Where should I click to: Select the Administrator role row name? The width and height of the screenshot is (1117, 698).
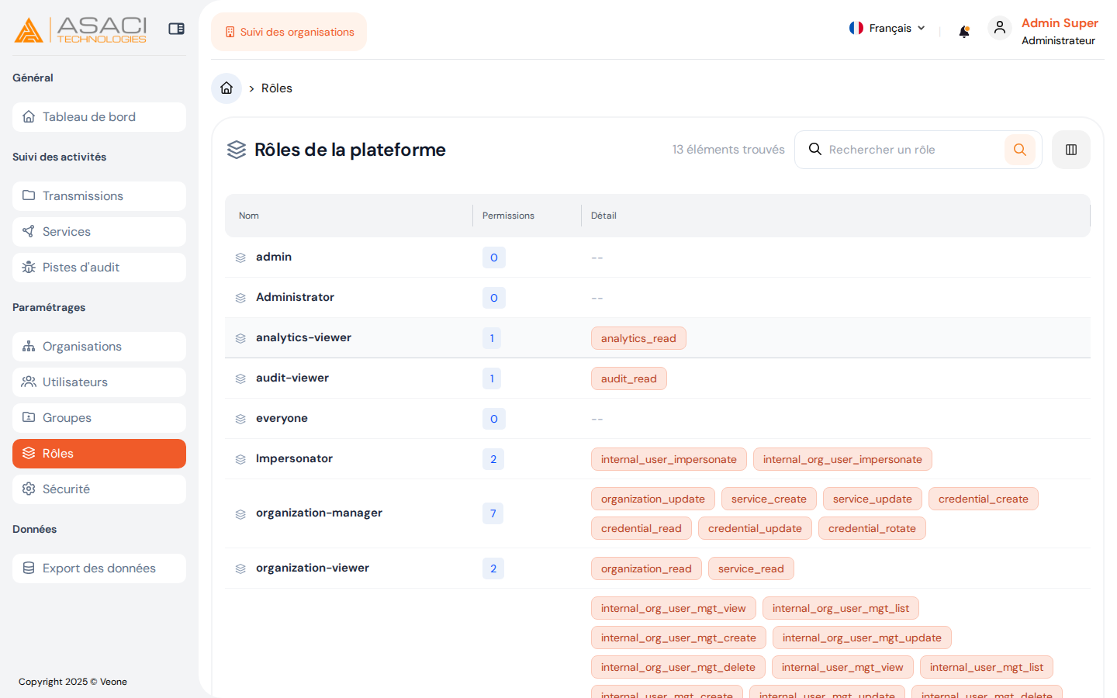pyautogui.click(x=295, y=297)
